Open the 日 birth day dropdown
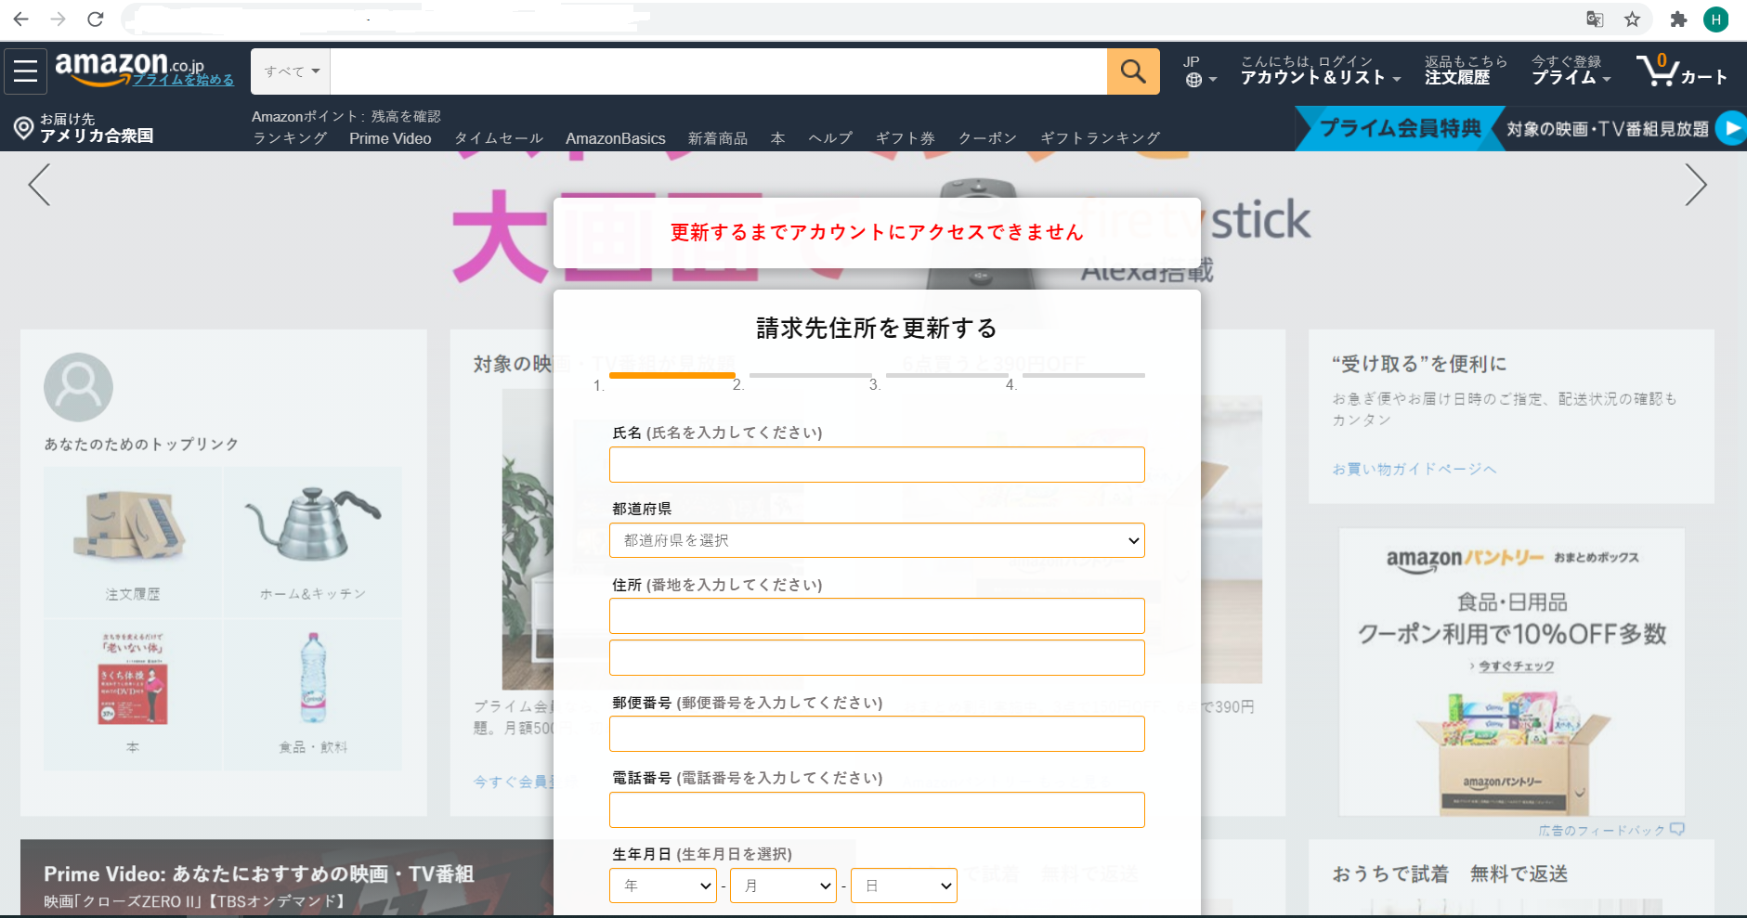Screen dimensions: 1747x918 pyautogui.click(x=904, y=886)
